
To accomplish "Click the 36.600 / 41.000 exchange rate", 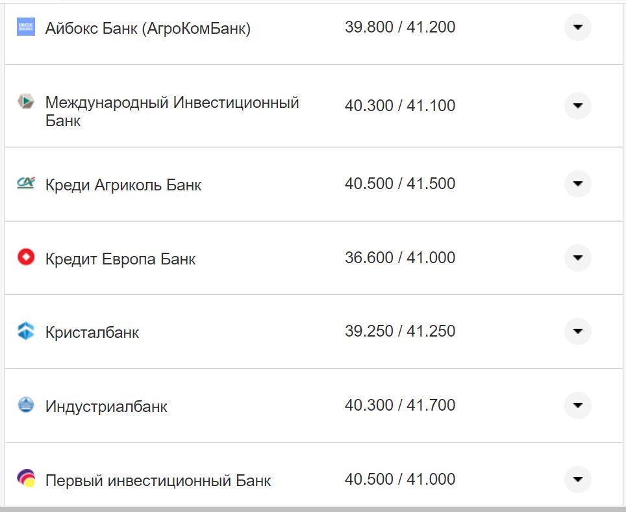I will click(x=401, y=257).
